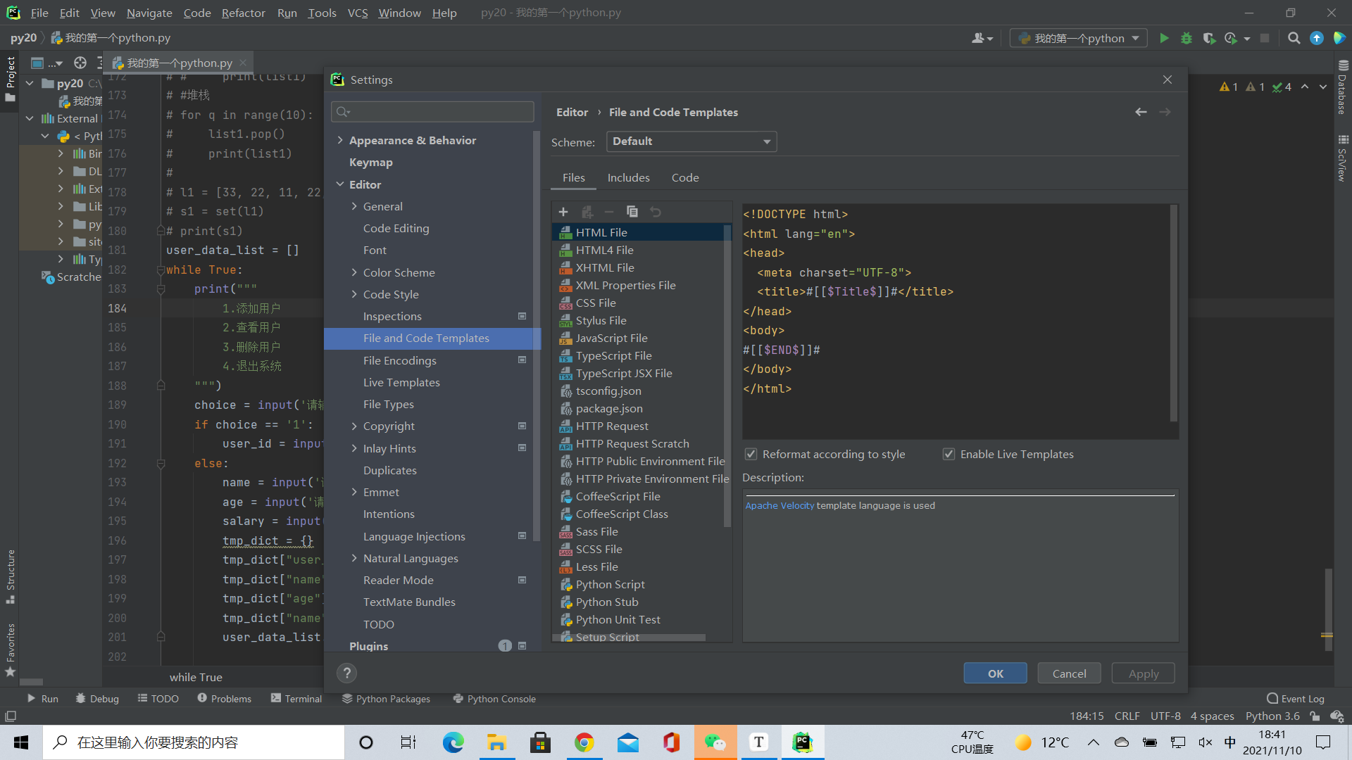Screen dimensions: 1352x760
Task: Open the run configuration dropdown
Action: click(x=1078, y=38)
